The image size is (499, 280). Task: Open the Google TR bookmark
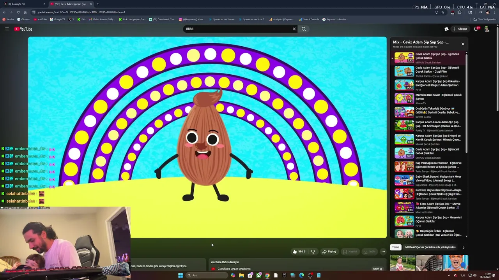click(x=58, y=19)
